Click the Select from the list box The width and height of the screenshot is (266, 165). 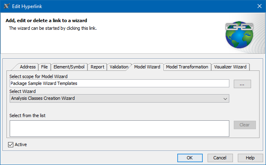coord(119,128)
